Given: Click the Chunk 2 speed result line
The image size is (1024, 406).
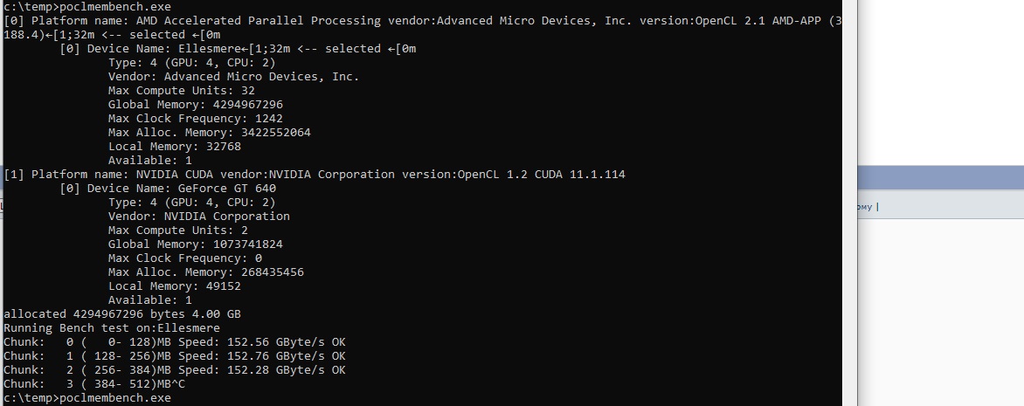Looking at the screenshot, I should (175, 370).
